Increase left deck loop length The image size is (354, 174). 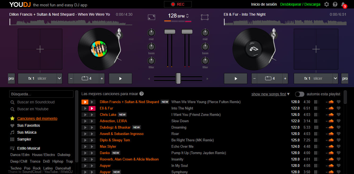pyautogui.click(x=102, y=79)
